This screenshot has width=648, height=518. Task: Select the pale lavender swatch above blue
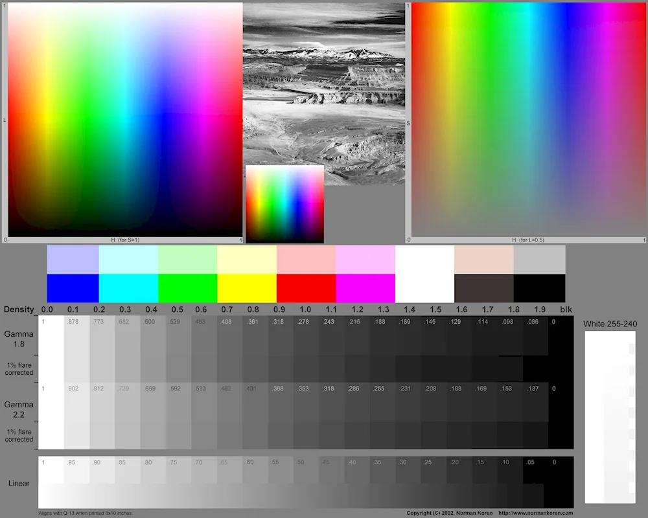[73, 259]
